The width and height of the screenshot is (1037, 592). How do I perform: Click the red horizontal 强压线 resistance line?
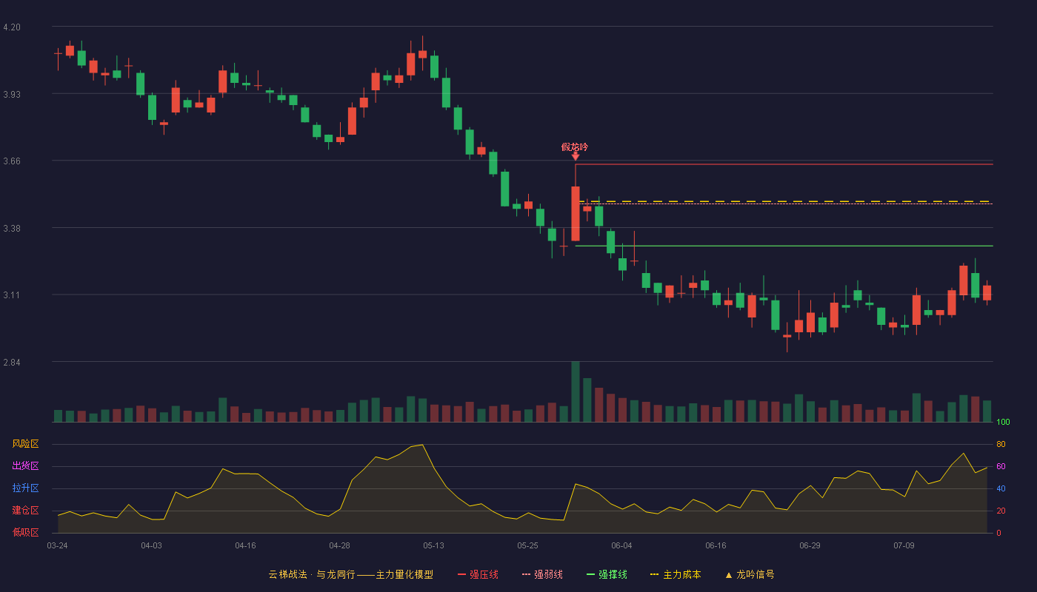(784, 164)
